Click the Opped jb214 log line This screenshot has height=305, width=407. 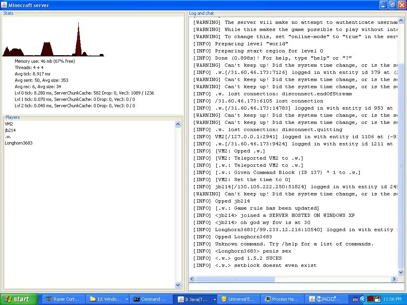click(222, 201)
